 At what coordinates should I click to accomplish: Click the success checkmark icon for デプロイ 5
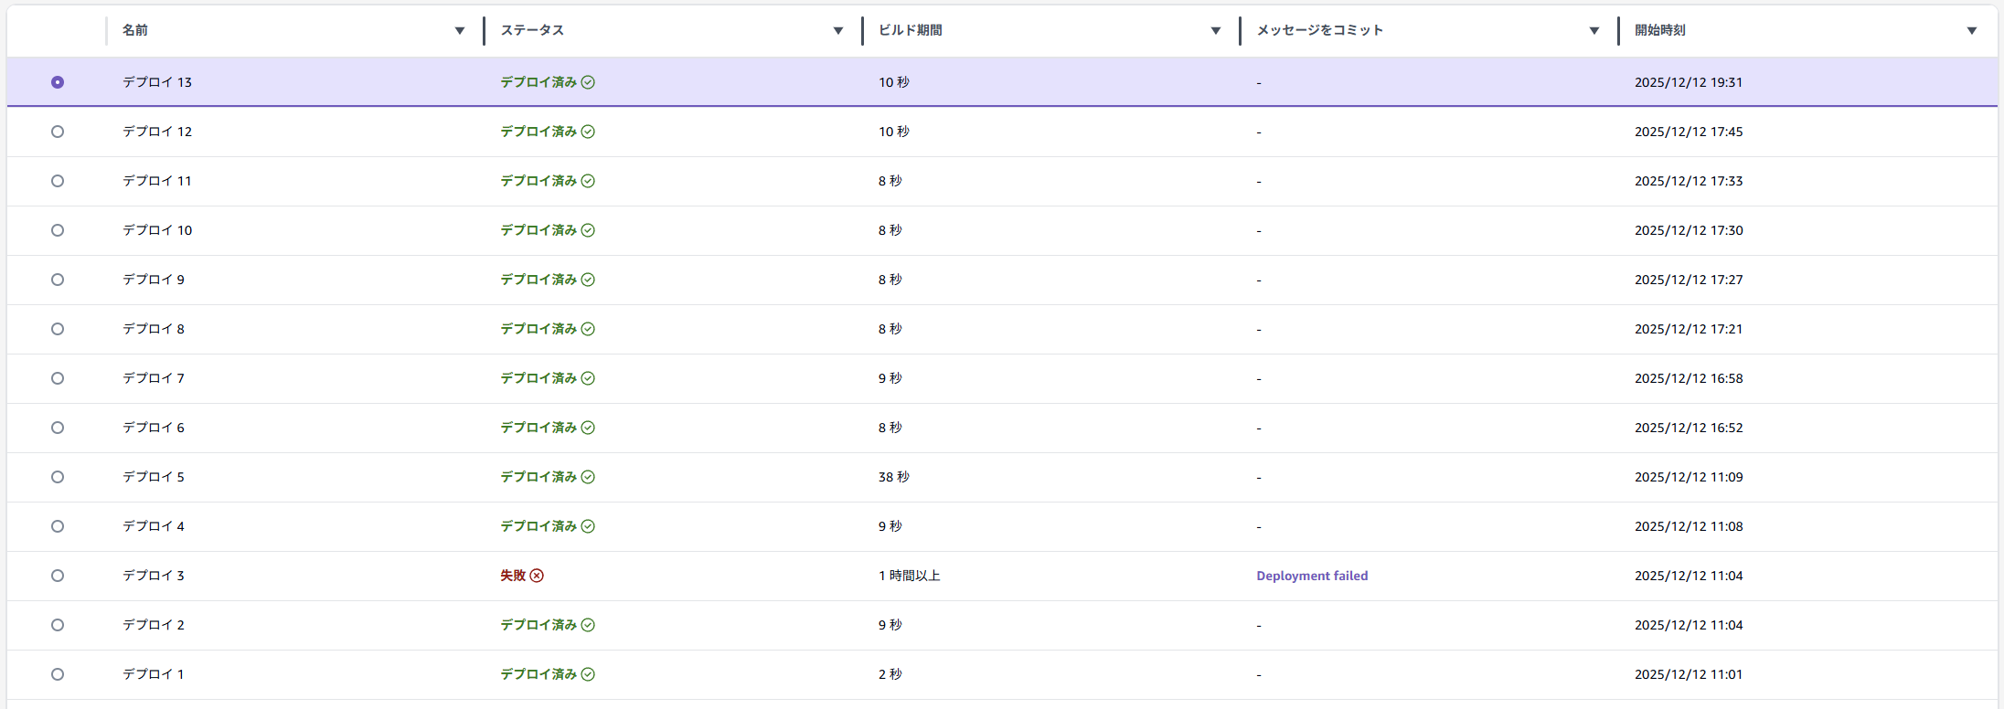point(588,477)
